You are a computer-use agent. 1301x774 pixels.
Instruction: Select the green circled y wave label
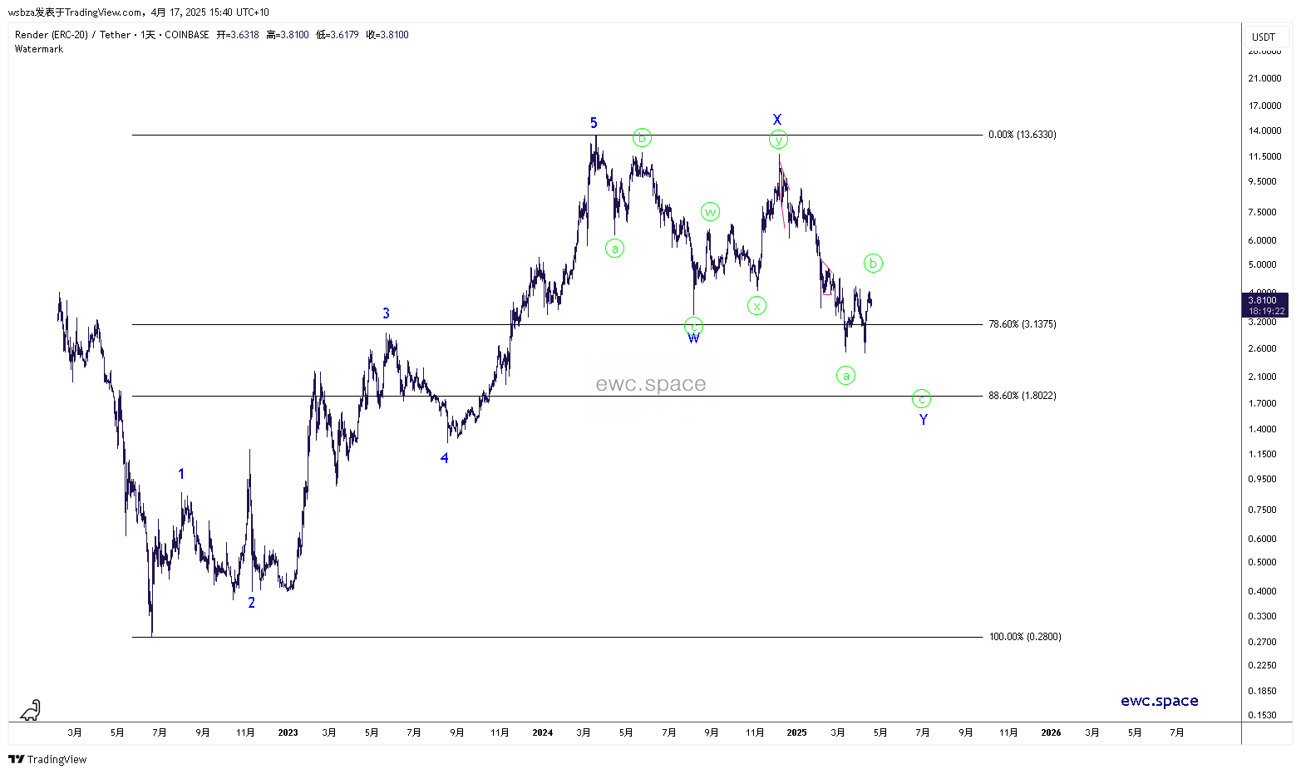click(x=777, y=140)
